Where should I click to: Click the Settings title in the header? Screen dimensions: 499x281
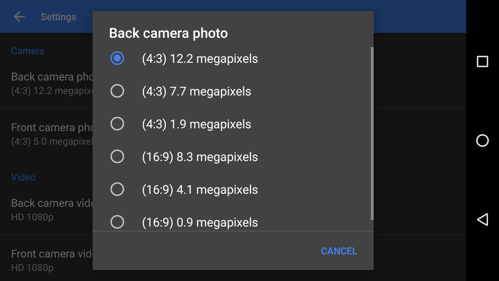coord(58,17)
